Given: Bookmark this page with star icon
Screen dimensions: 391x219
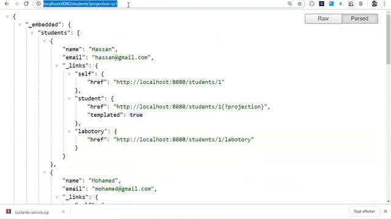Looking at the screenshot, I should coord(299,4).
